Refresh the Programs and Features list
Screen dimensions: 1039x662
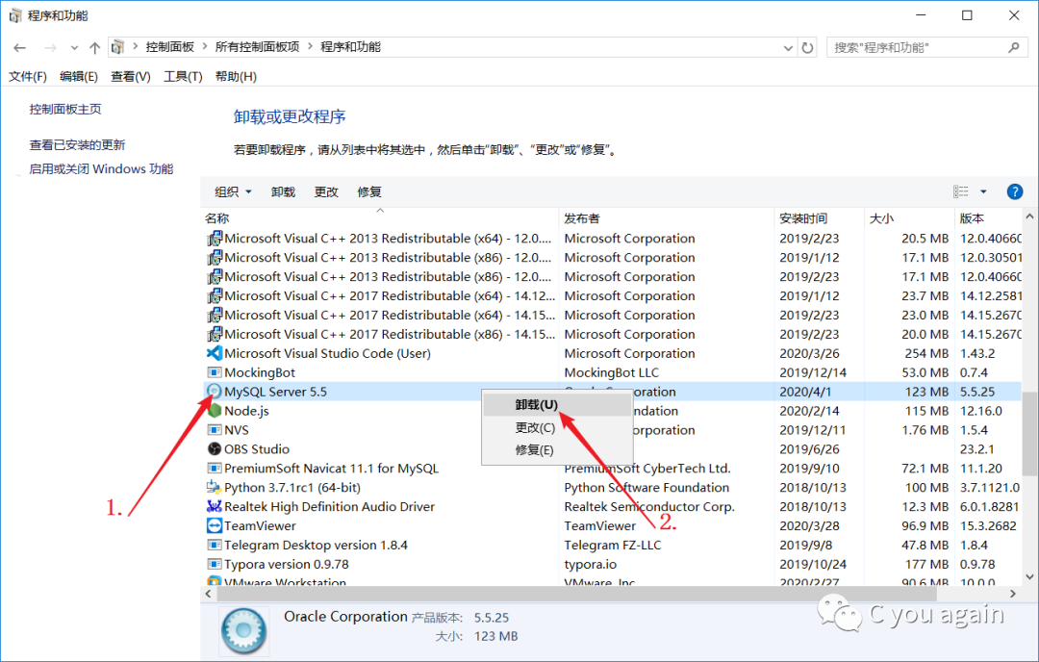[x=807, y=48]
